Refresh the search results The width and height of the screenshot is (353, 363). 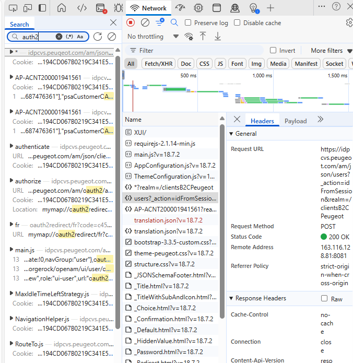(x=97, y=37)
